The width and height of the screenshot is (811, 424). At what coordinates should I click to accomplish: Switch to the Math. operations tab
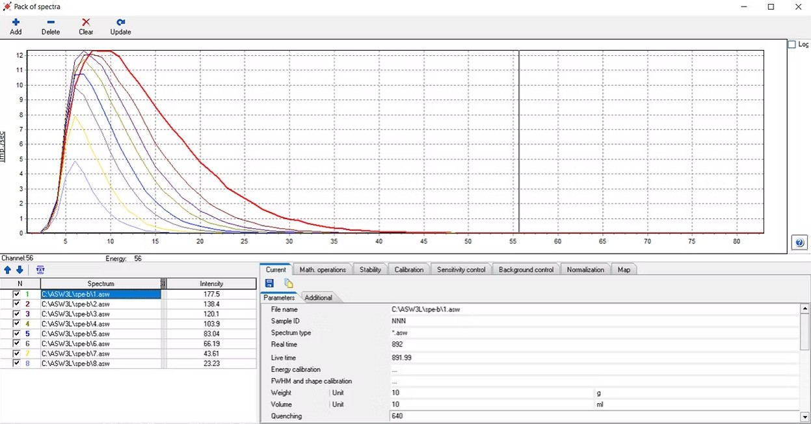(323, 269)
